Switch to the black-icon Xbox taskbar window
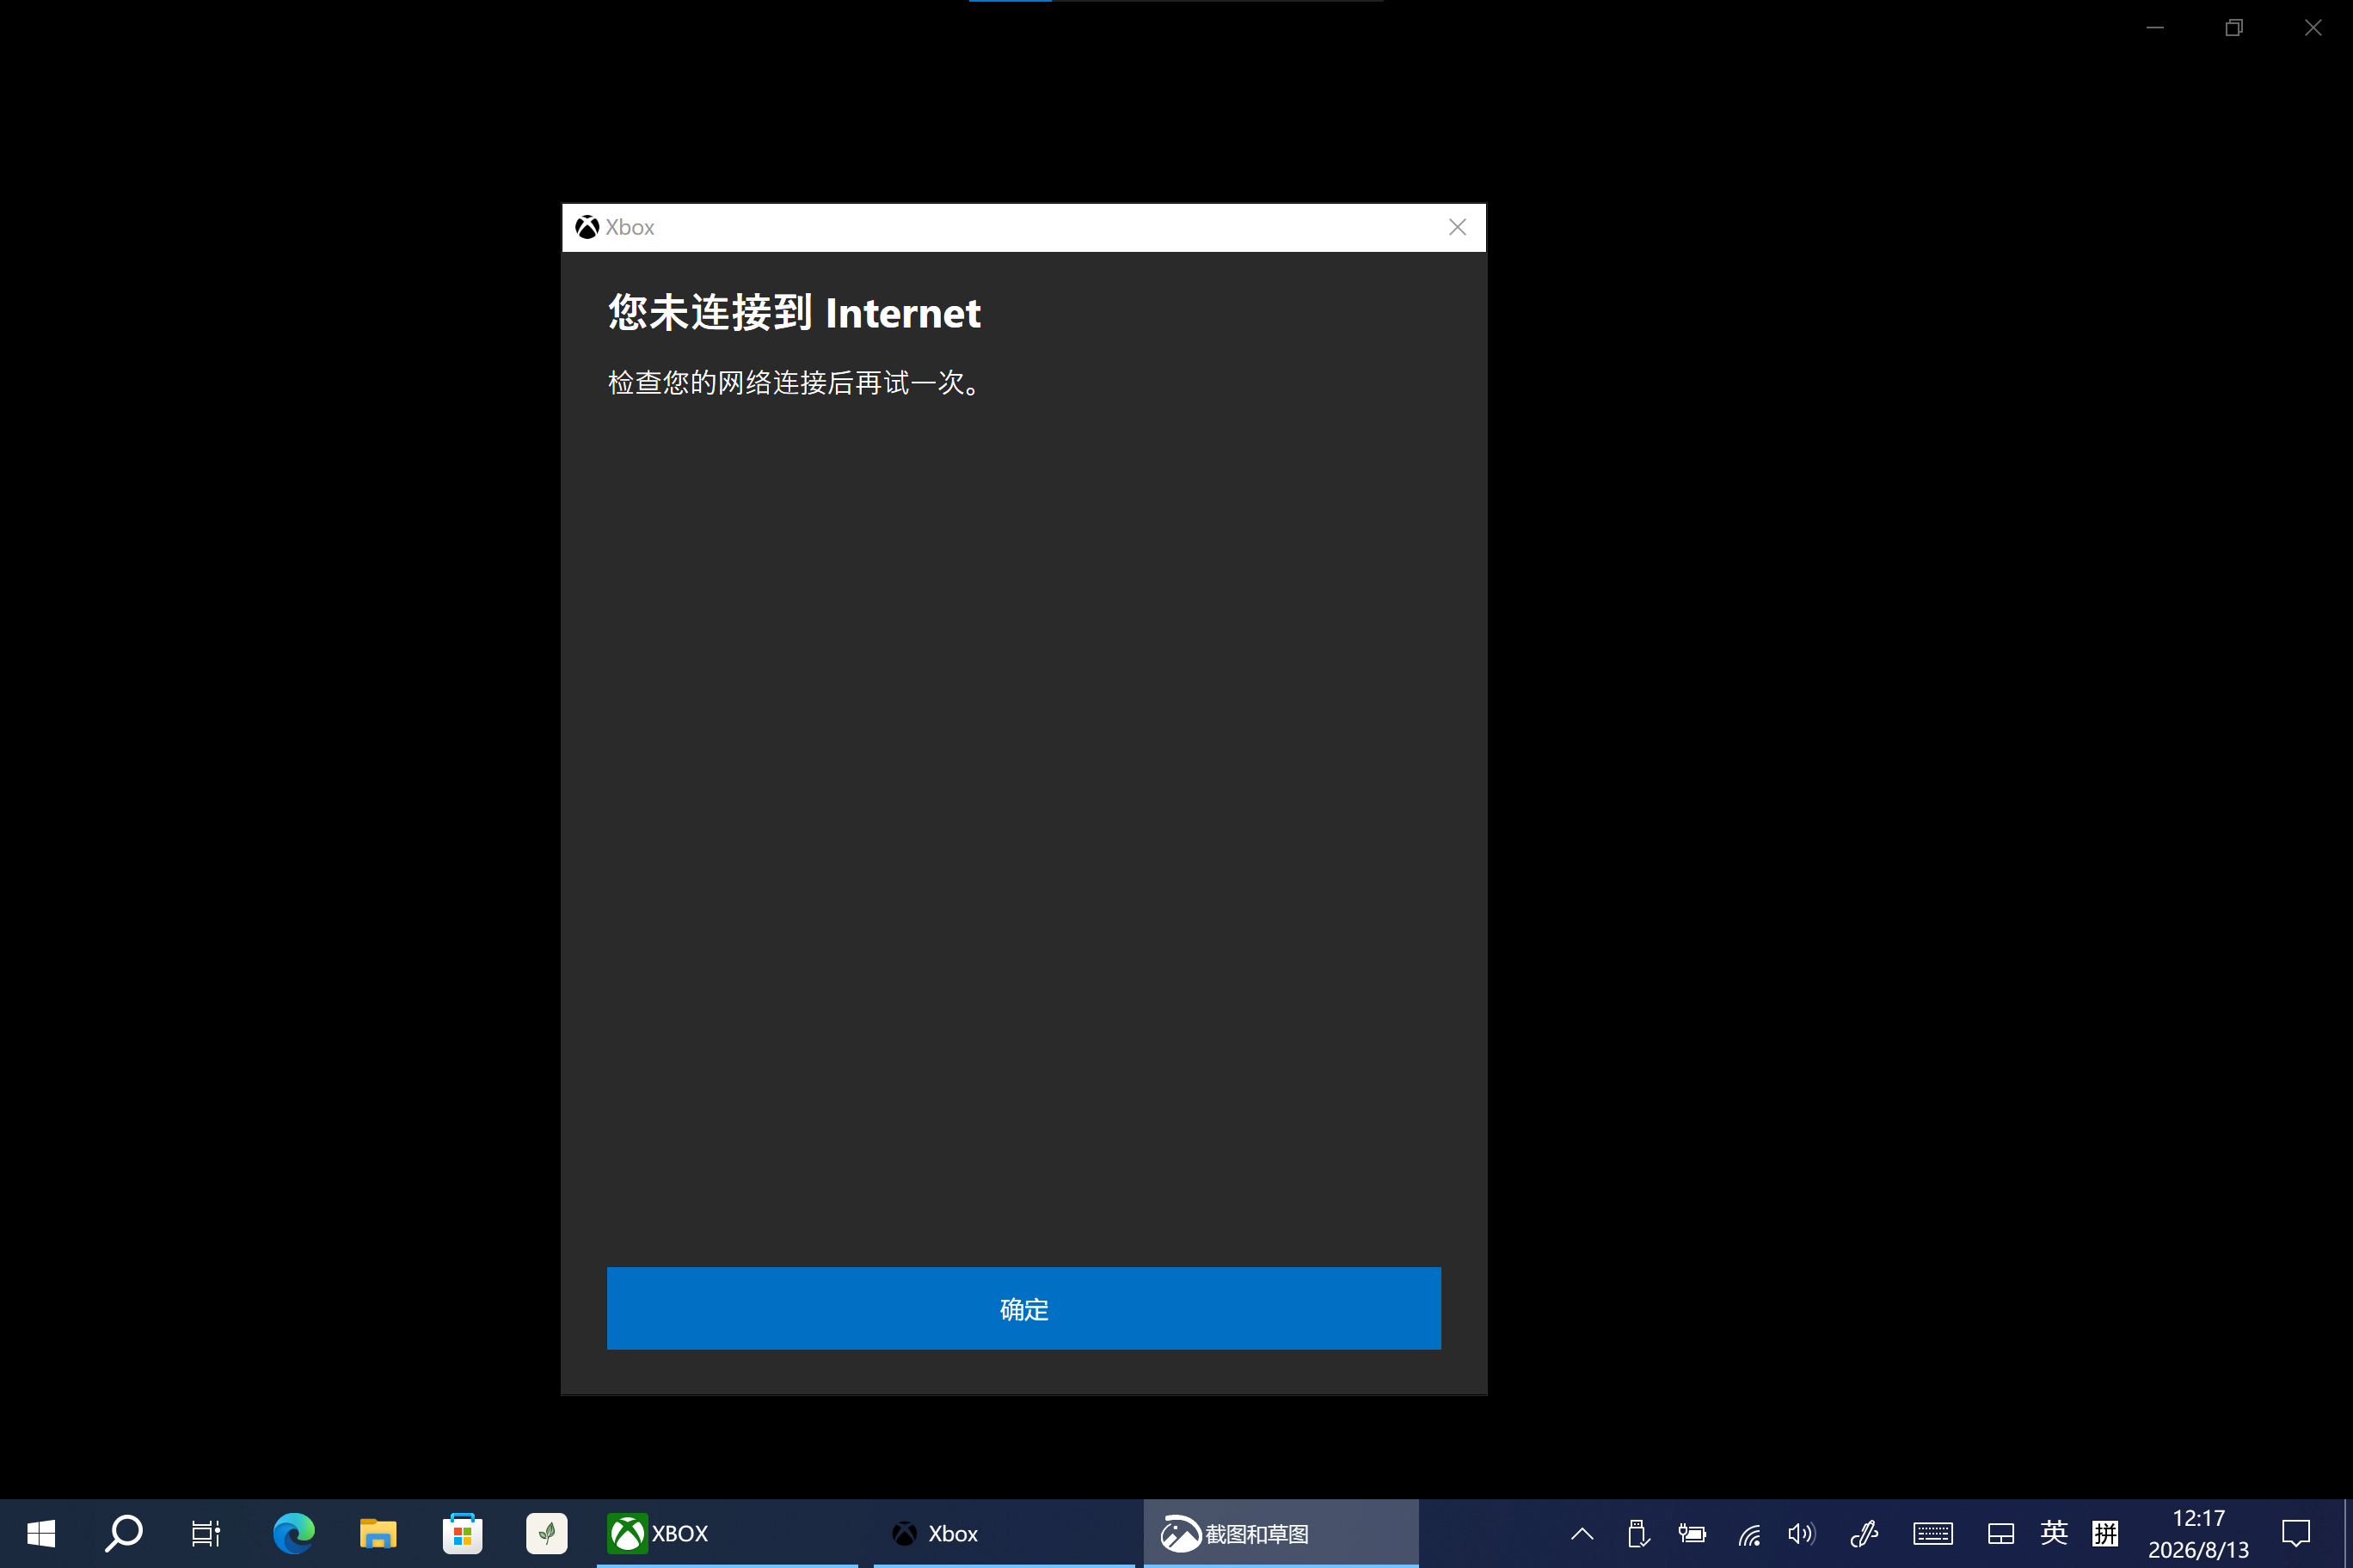 click(1004, 1533)
